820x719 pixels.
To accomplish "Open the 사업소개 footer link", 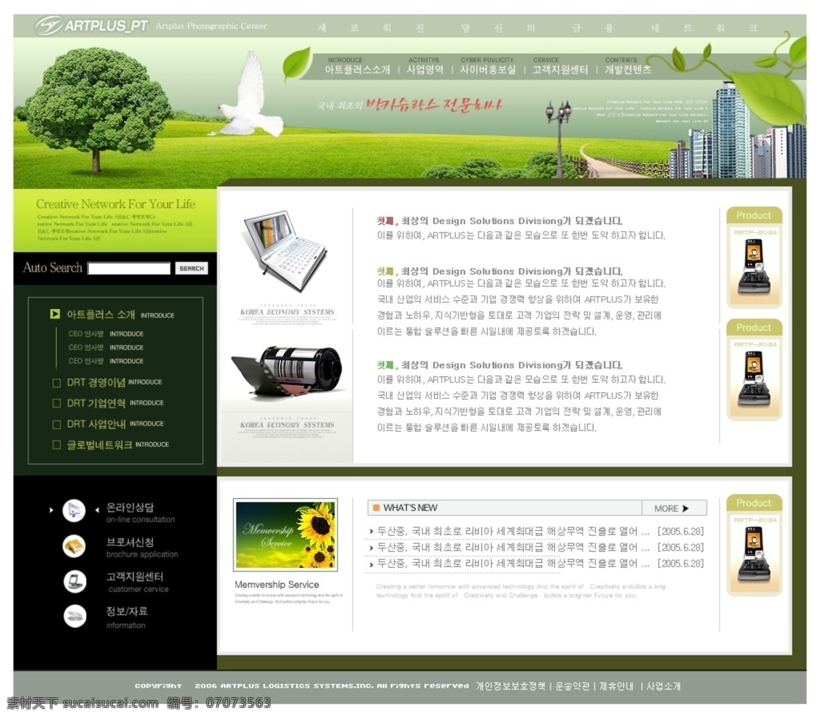I will pyautogui.click(x=664, y=686).
